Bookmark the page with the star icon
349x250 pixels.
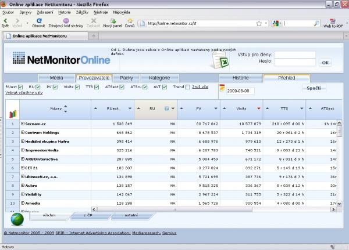click(x=259, y=23)
